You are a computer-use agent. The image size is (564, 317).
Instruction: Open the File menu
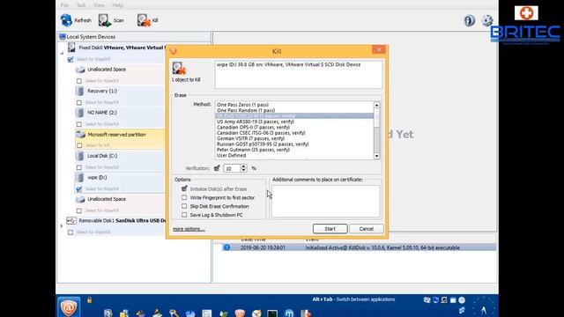coord(64,5)
